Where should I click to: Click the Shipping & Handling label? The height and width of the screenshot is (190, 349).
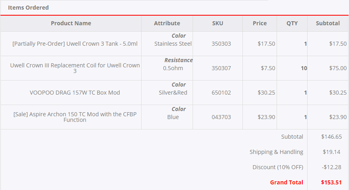[276, 152]
